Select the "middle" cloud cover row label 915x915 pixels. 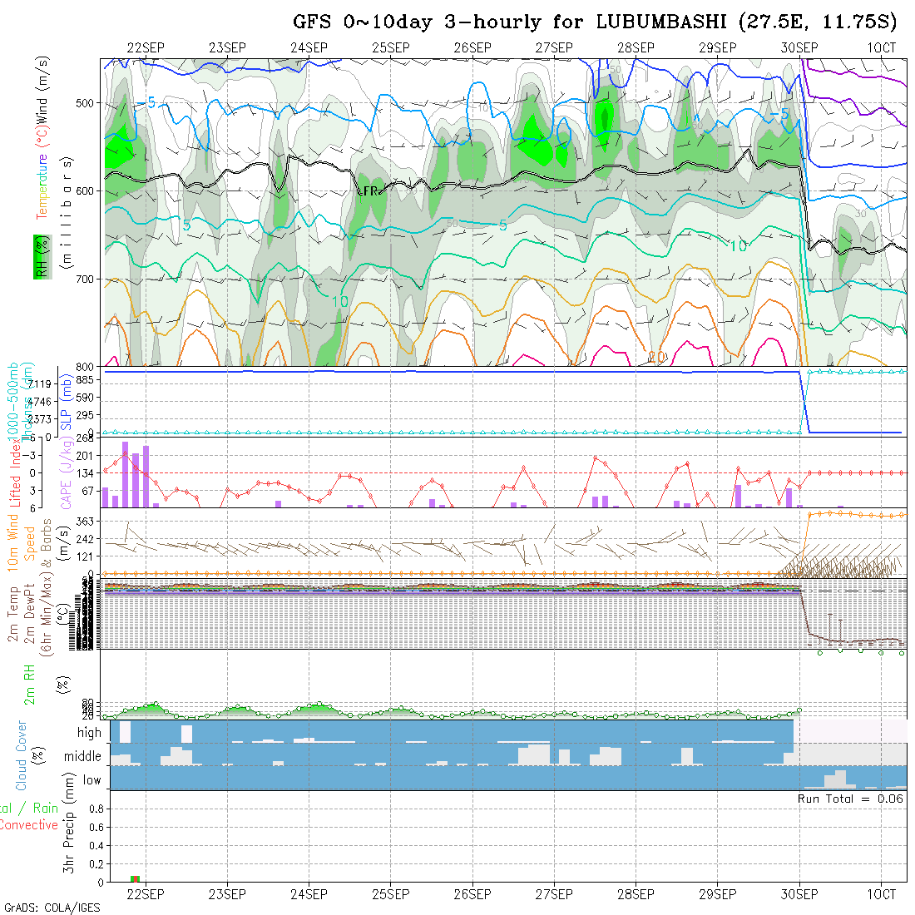pyautogui.click(x=83, y=757)
